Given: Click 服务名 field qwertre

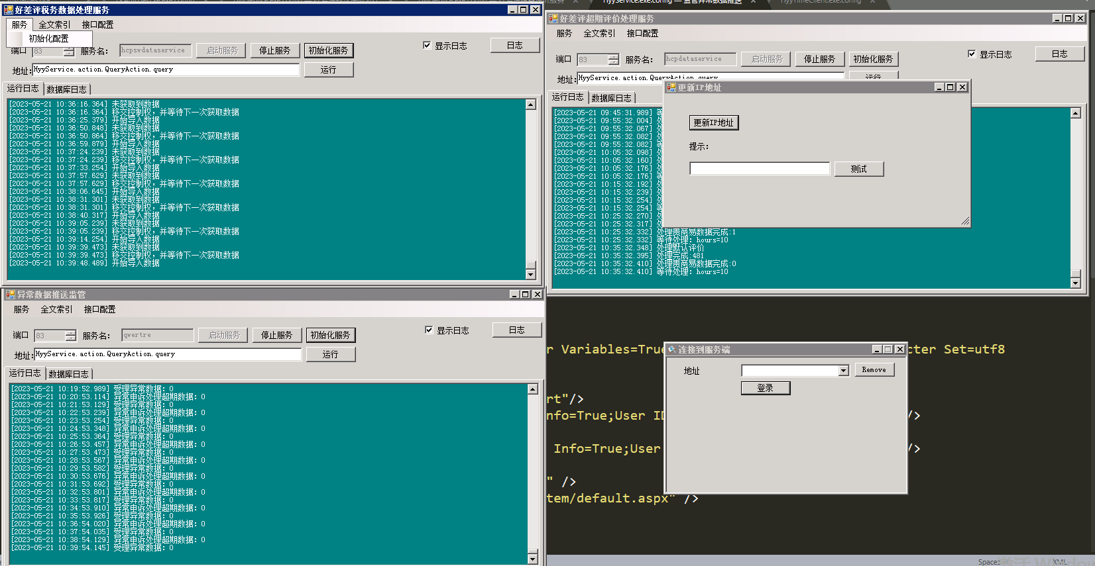Looking at the screenshot, I should click(x=158, y=335).
